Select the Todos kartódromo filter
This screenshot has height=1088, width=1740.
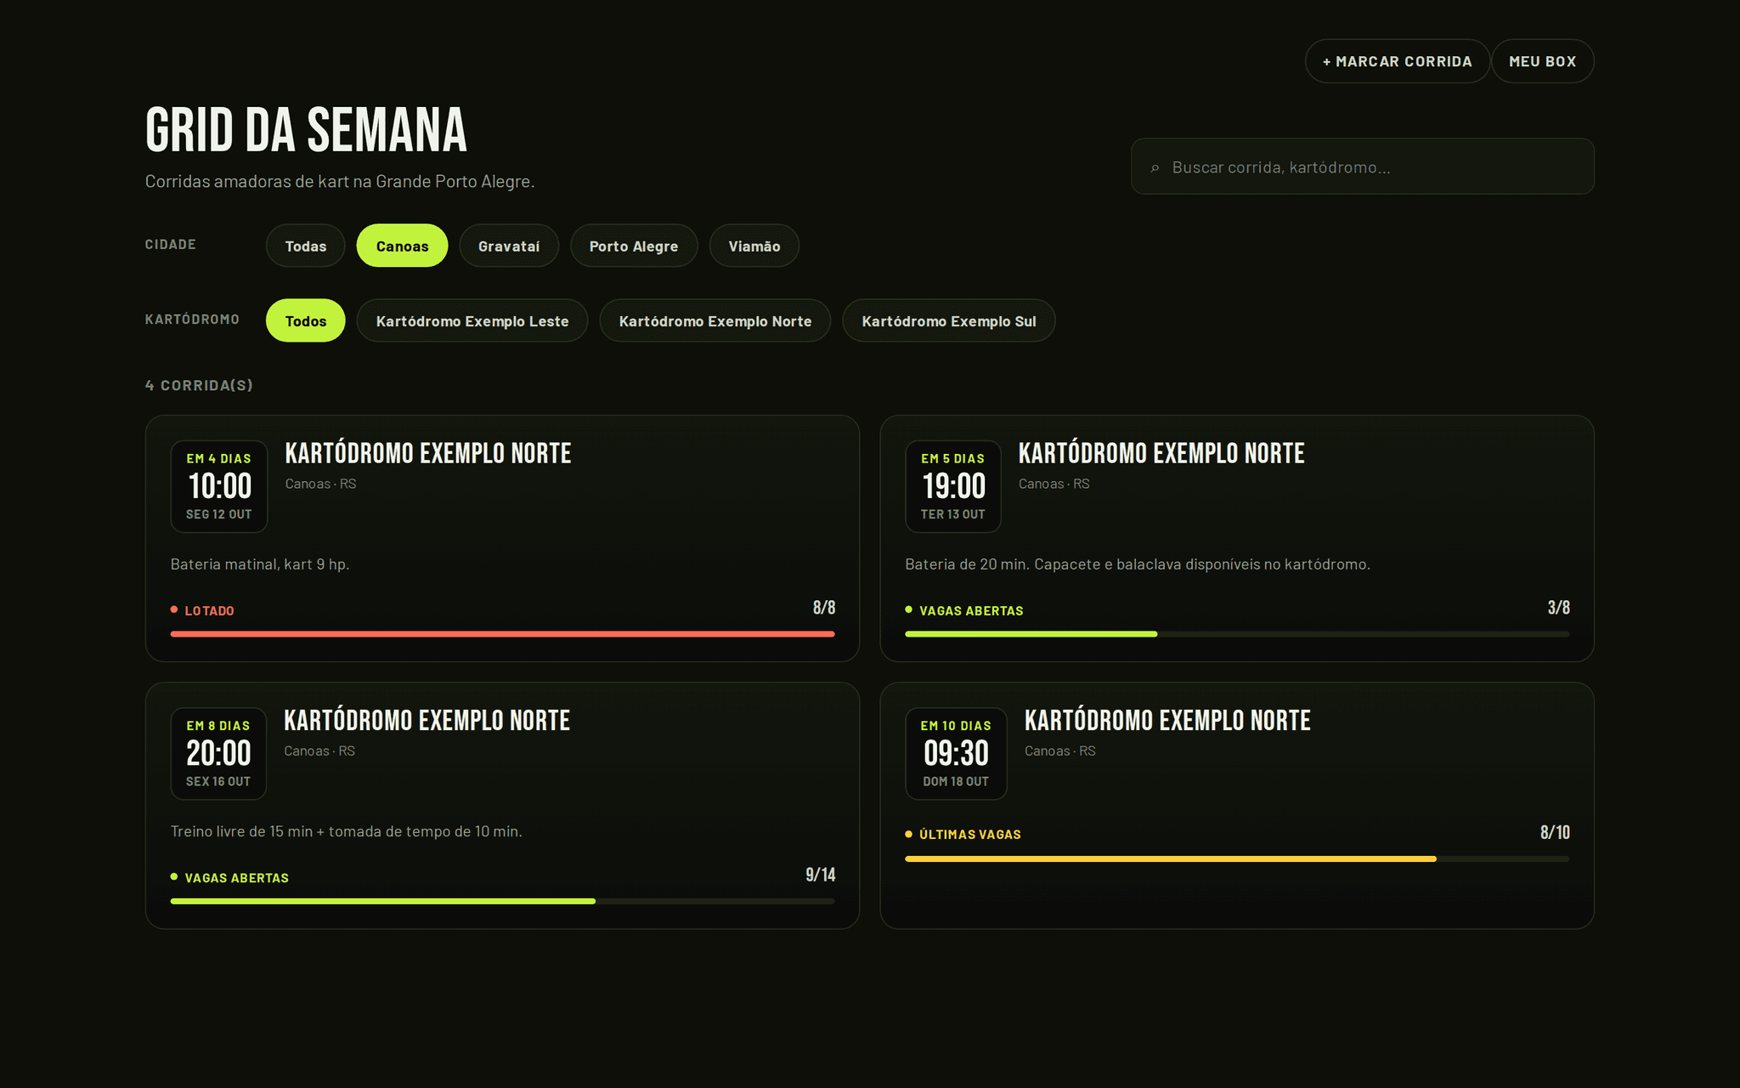[306, 320]
